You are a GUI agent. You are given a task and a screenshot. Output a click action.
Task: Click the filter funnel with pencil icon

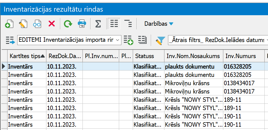pyautogui.click(x=160, y=41)
